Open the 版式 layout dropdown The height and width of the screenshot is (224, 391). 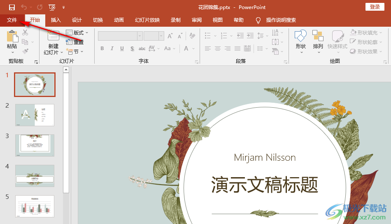77,32
